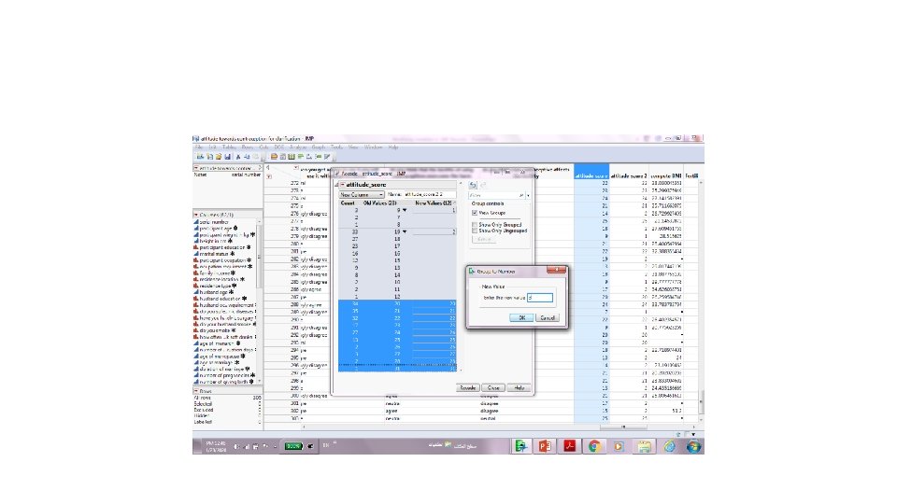The image size is (897, 504).
Task: Select 'number of pregnancies' column in list
Action: (x=224, y=375)
